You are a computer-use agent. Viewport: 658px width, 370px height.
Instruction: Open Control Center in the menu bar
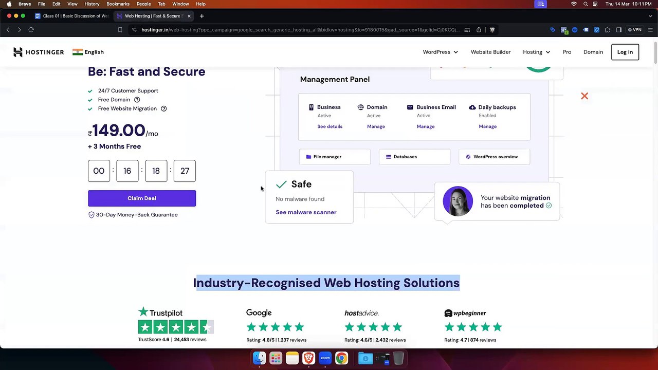[x=595, y=4]
